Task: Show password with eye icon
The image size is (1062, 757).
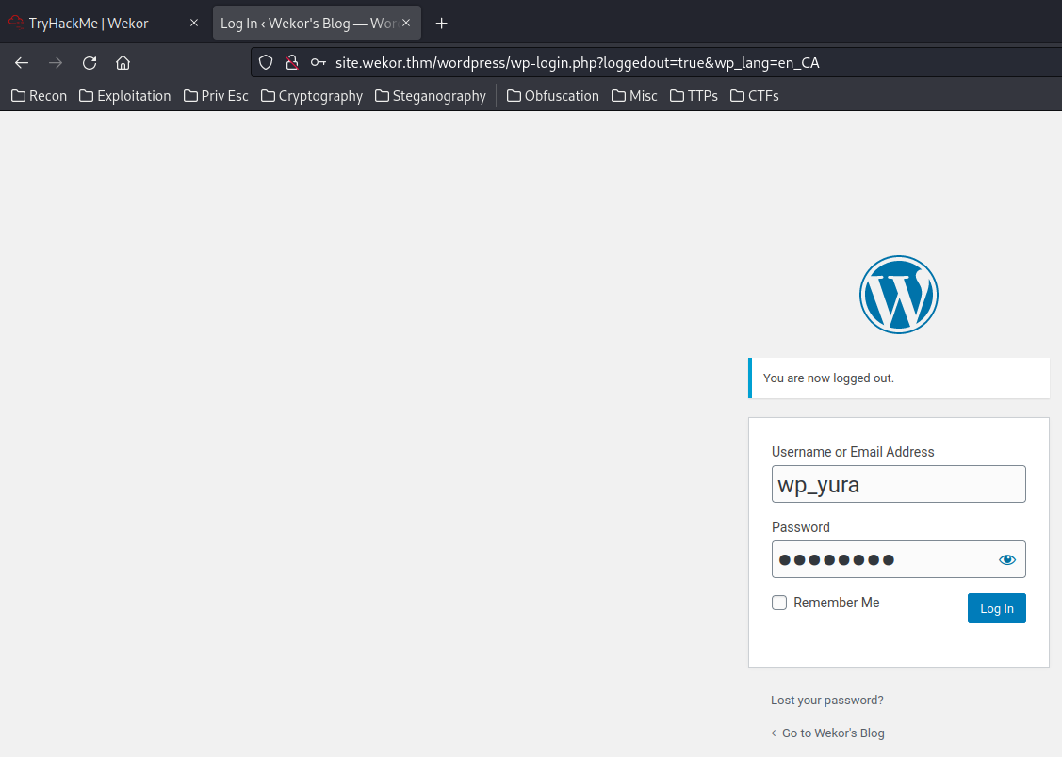Action: coord(1007,559)
